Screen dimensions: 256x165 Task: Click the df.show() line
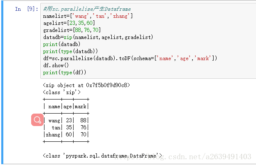[x=56, y=66]
